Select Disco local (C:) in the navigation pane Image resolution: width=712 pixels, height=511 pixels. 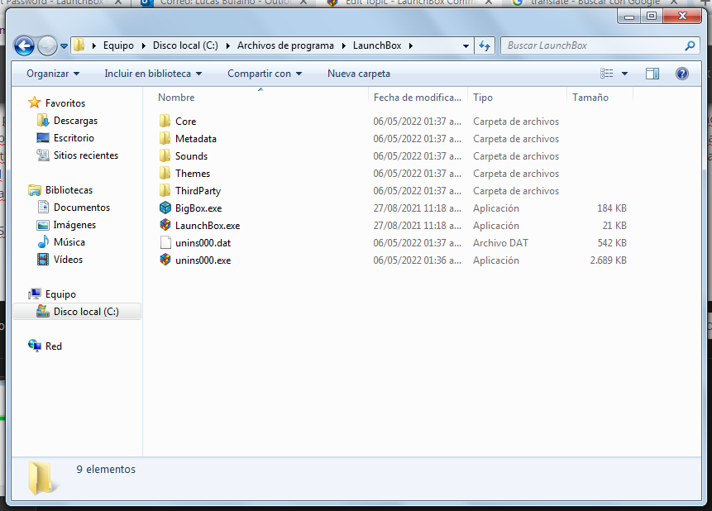77,312
